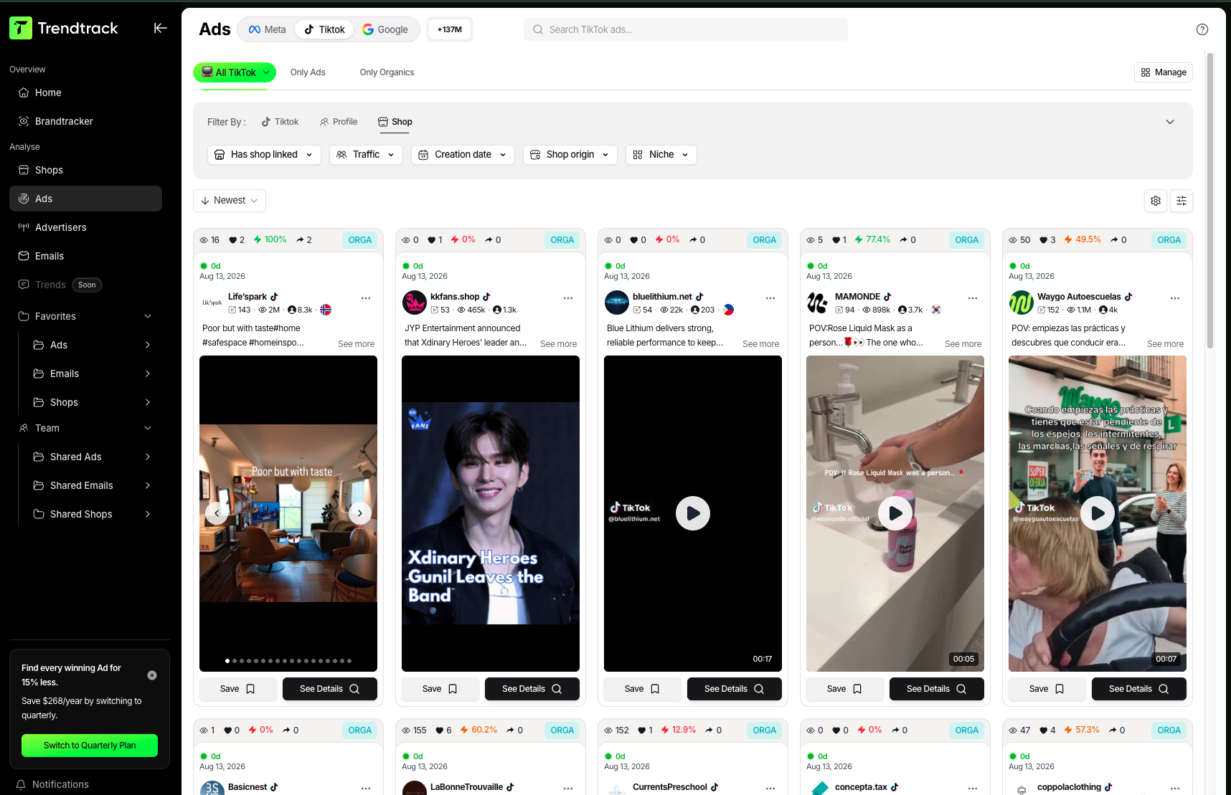1231x795 pixels.
Task: Dismiss the quarterly plan promo card
Action: [152, 675]
